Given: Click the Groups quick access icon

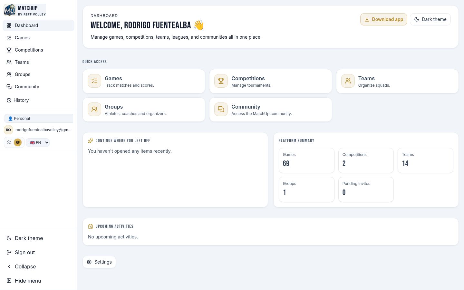Looking at the screenshot, I should click(x=94, y=109).
